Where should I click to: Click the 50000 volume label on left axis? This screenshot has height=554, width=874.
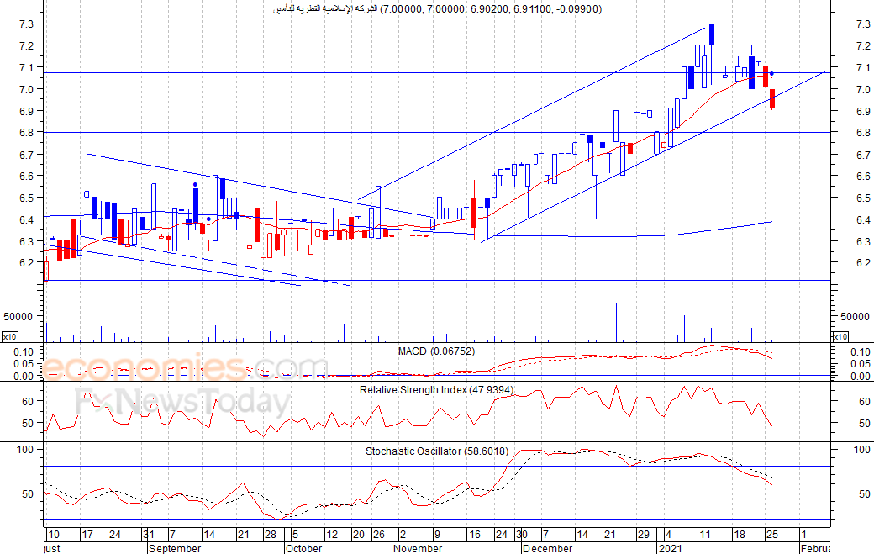point(18,317)
